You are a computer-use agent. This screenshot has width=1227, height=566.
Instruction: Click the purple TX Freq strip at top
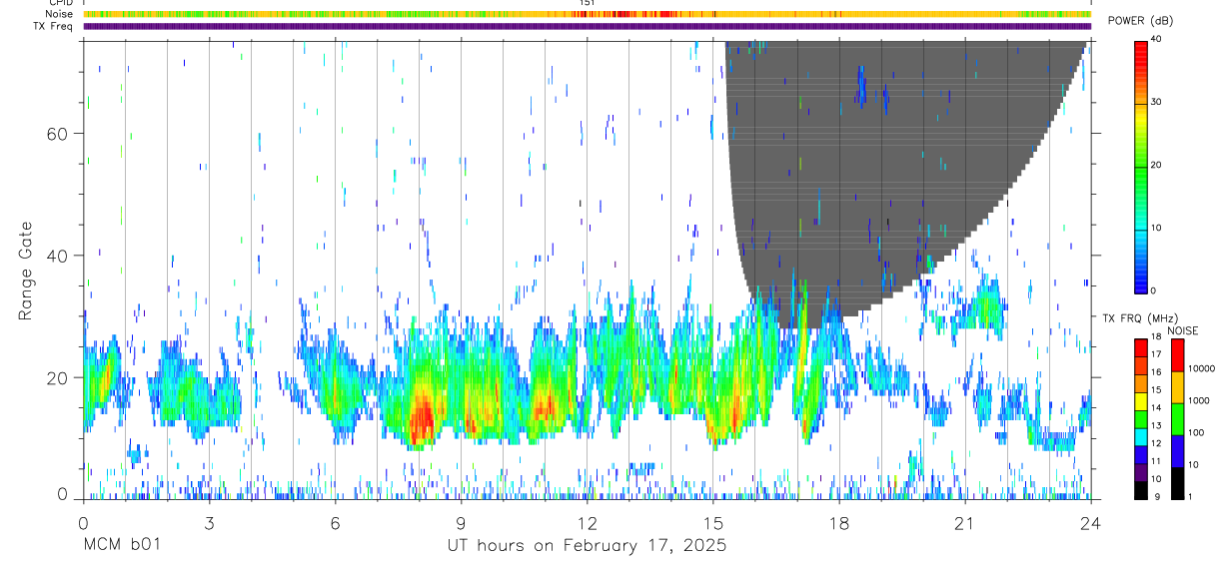click(587, 26)
